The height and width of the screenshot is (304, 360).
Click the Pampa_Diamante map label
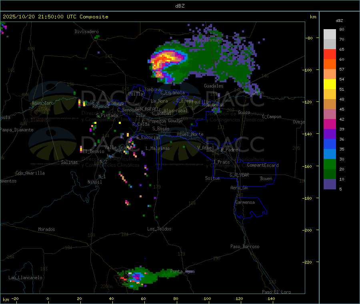(17, 130)
